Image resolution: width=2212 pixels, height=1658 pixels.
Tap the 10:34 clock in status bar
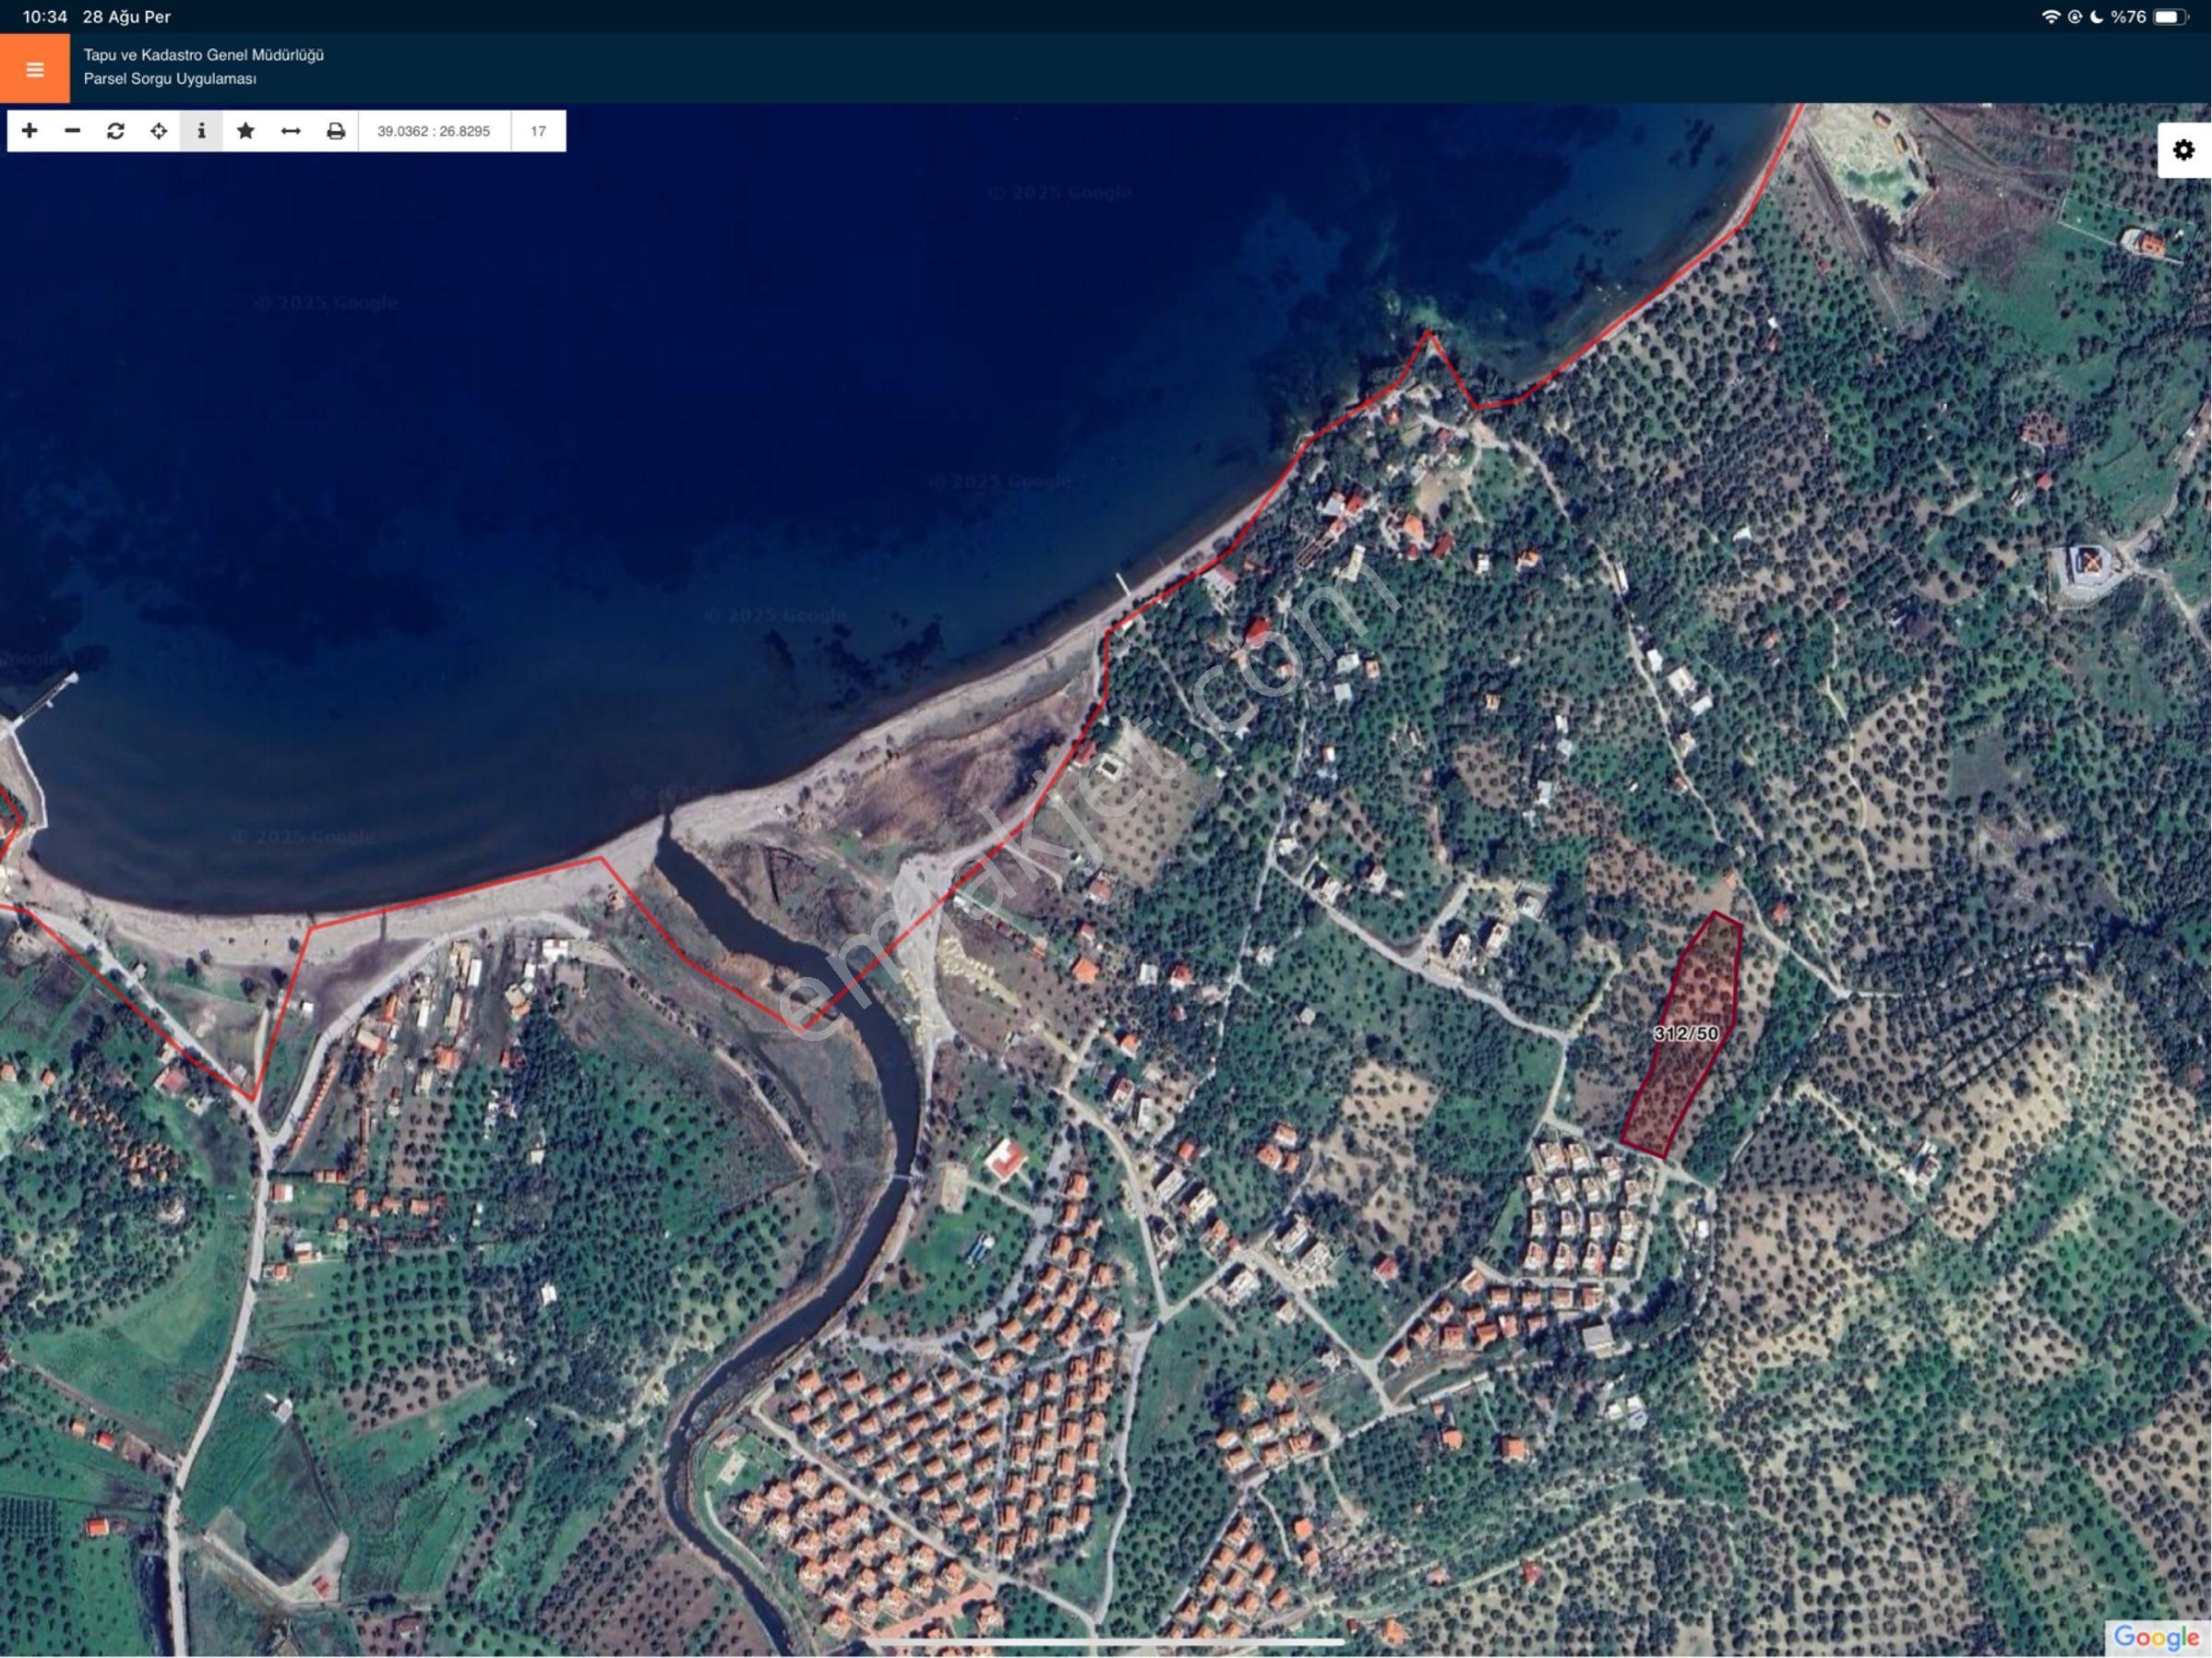coord(45,17)
